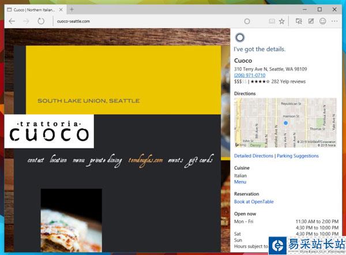The width and height of the screenshot is (346, 255).
Task: Minimize the Edge browser window
Action: click(304, 9)
